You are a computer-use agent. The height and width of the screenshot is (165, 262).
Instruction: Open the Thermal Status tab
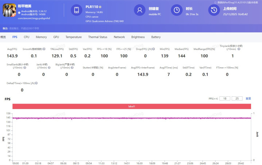pos(98,37)
